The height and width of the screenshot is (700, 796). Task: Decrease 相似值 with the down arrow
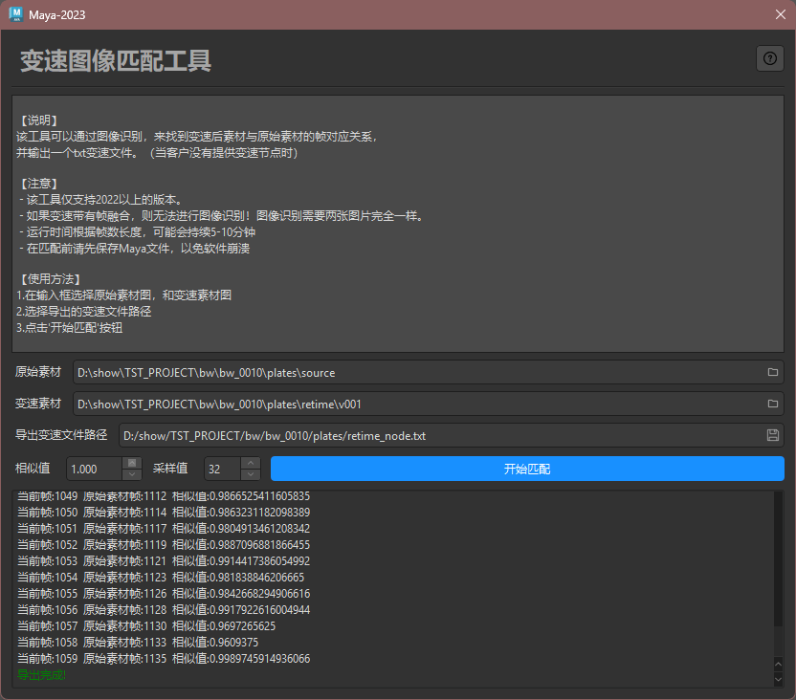coord(132,474)
